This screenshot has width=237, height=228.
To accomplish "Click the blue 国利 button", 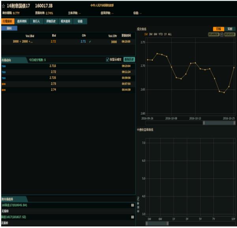I will pos(9,28).
